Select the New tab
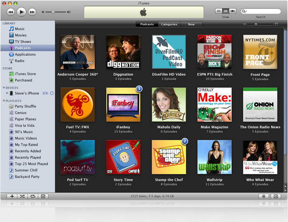The height and width of the screenshot is (222, 288). [x=191, y=24]
